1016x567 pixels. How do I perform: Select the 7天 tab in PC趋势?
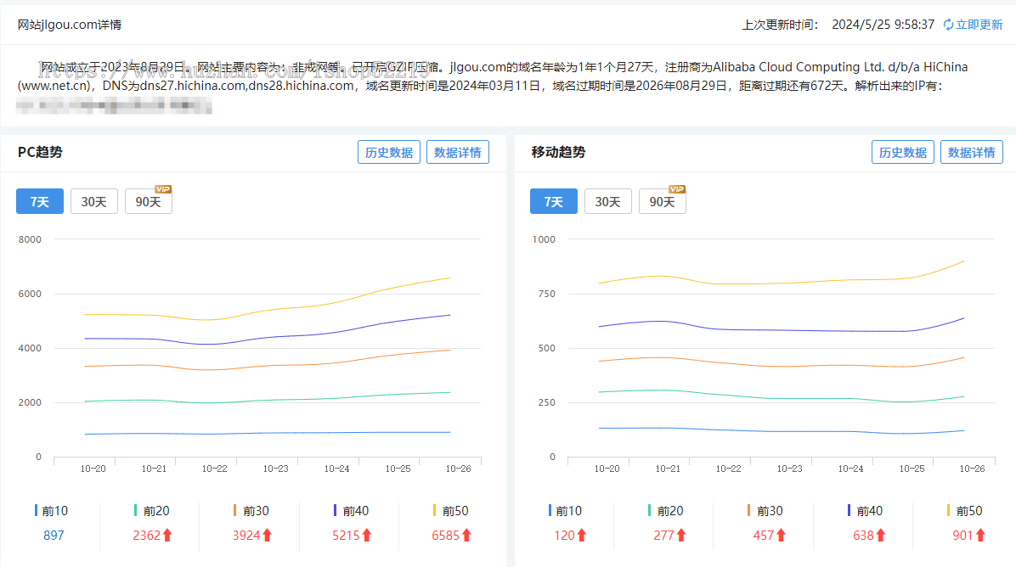[40, 201]
